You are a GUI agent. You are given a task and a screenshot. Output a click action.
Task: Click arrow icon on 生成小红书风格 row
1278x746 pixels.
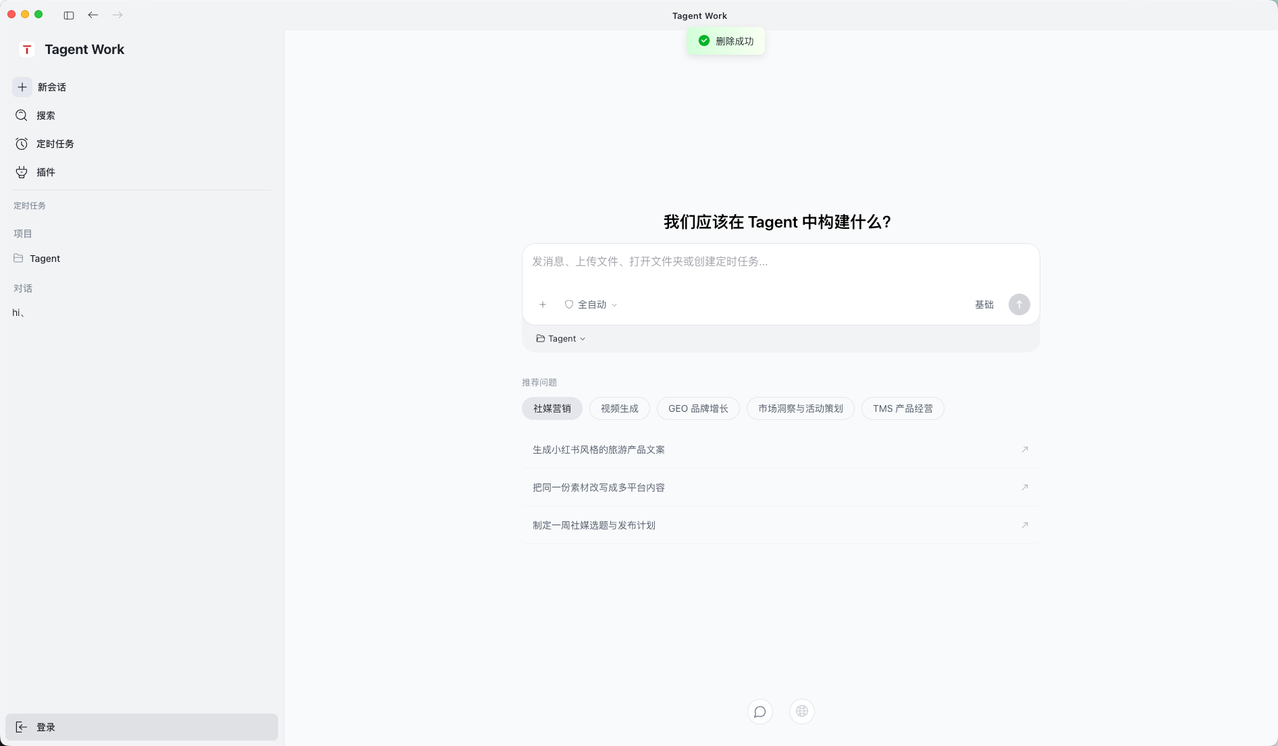(1025, 450)
